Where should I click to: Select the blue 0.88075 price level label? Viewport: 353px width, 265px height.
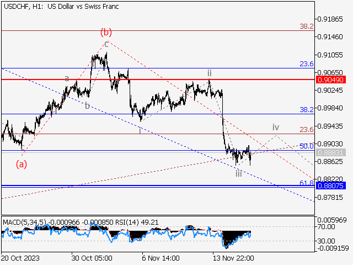tap(331, 185)
